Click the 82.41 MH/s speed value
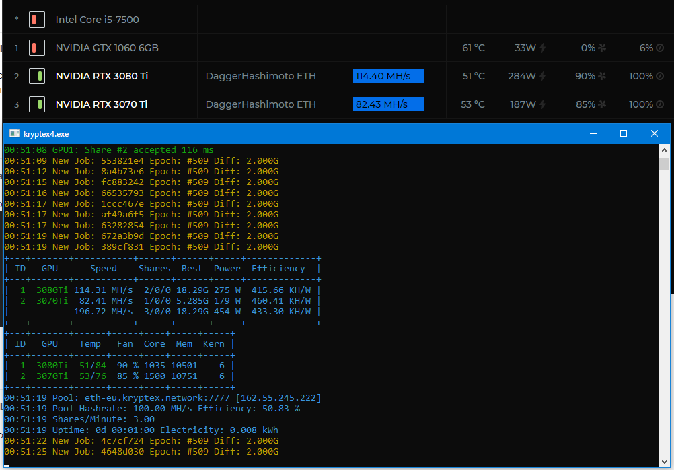This screenshot has width=674, height=470. point(106,301)
